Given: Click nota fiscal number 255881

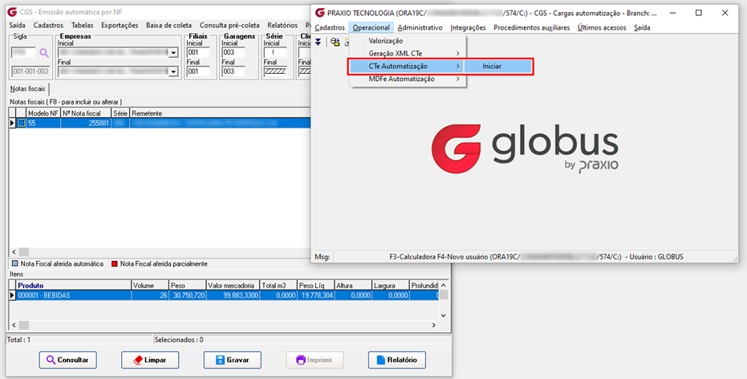Looking at the screenshot, I should tap(99, 123).
